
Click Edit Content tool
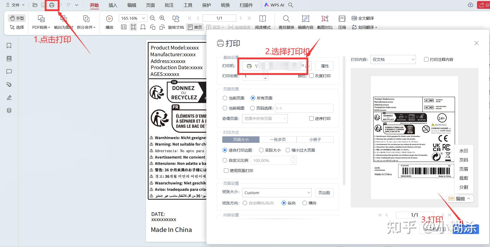tap(305, 22)
